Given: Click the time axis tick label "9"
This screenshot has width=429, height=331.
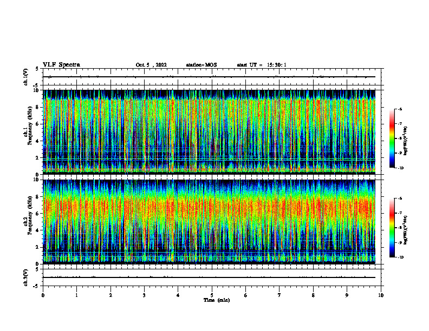Looking at the screenshot, I should [347, 295].
